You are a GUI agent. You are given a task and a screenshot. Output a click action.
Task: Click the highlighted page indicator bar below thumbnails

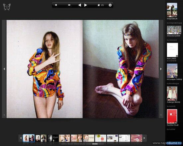click(95, 144)
